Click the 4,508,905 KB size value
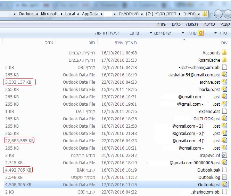The image size is (231, 196). (x=18, y=184)
